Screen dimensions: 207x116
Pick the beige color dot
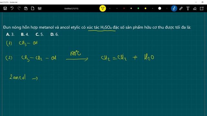[131, 8]
